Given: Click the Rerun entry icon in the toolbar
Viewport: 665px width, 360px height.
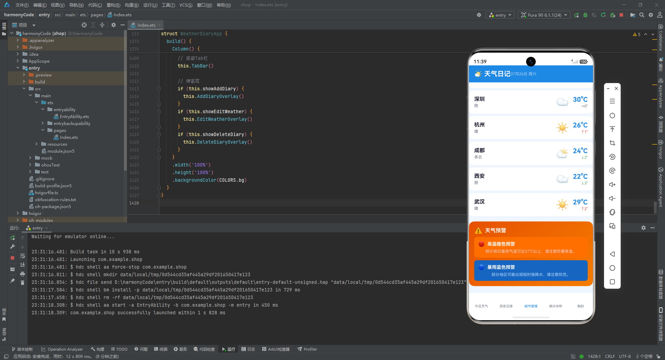Looking at the screenshot, I should click(576, 15).
